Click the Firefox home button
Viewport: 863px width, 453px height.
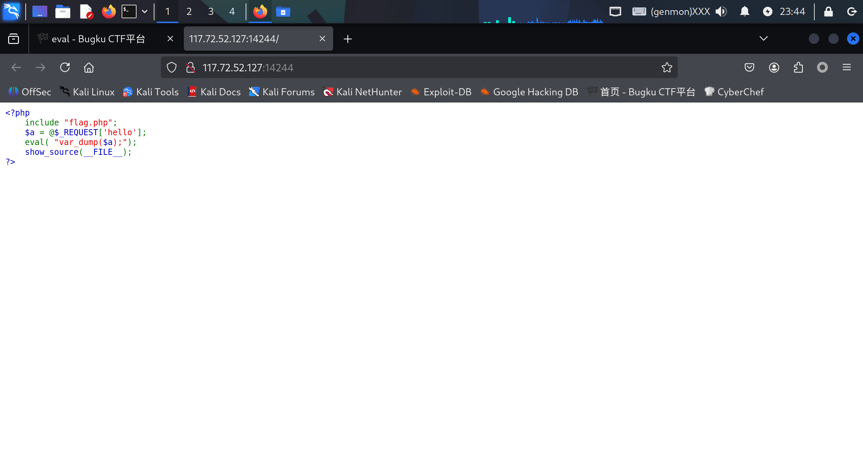coord(89,68)
